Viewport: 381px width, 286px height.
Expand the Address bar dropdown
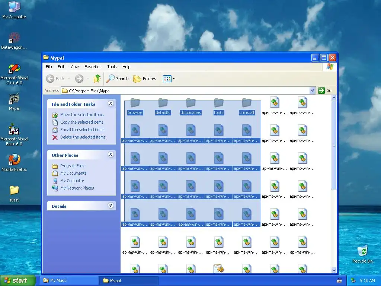(x=313, y=90)
